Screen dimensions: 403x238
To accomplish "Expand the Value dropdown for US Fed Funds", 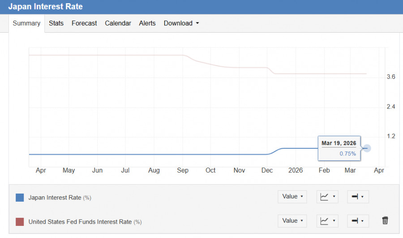I will tap(292, 221).
